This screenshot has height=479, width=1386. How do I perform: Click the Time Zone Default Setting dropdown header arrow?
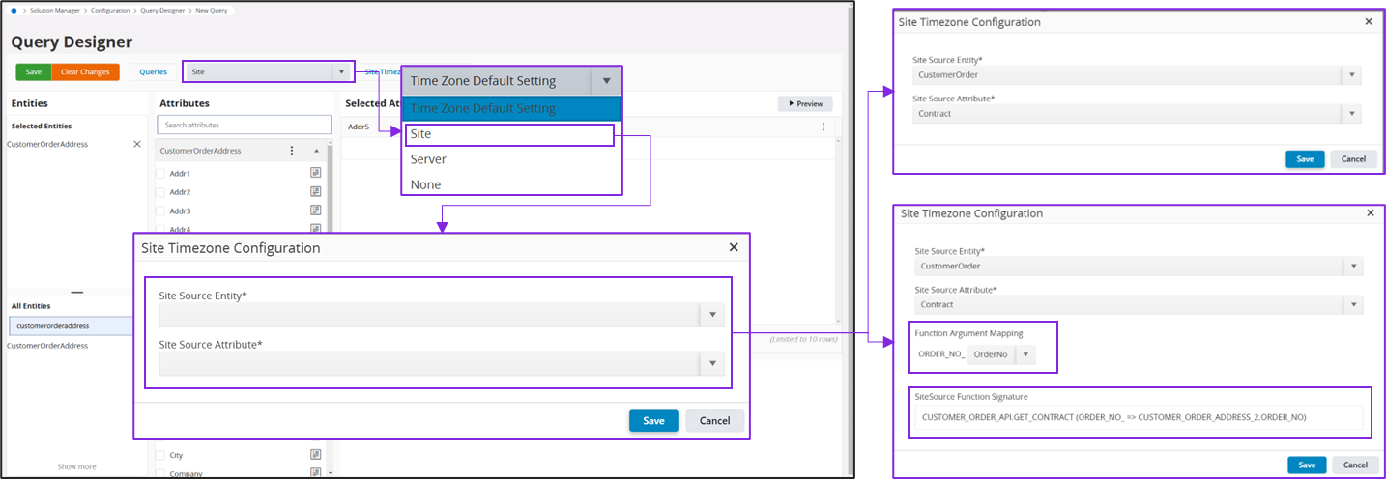coord(606,81)
